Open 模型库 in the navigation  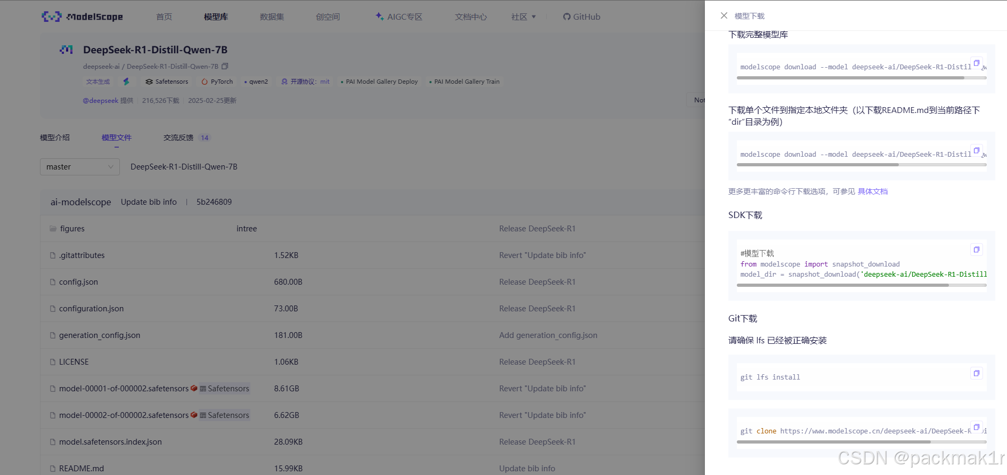coord(216,17)
